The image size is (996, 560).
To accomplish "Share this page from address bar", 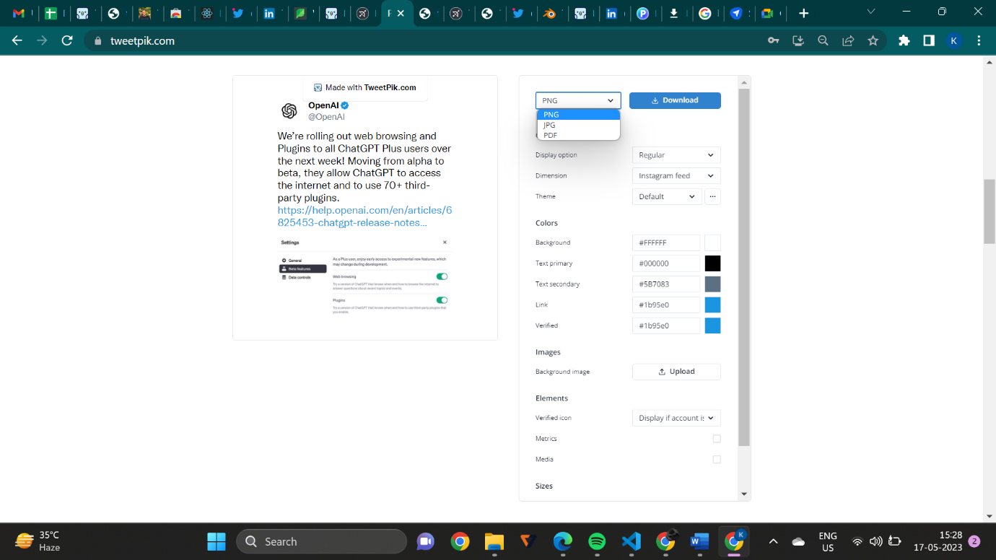I will pos(848,41).
